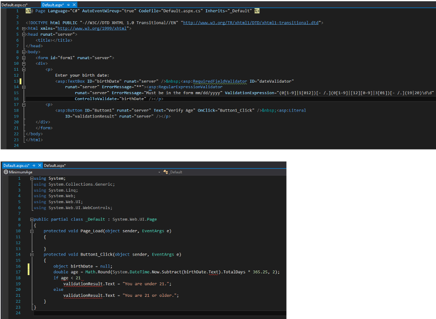Click the _Default class icon in navigation bar
This screenshot has width=436, height=319.
166,172
